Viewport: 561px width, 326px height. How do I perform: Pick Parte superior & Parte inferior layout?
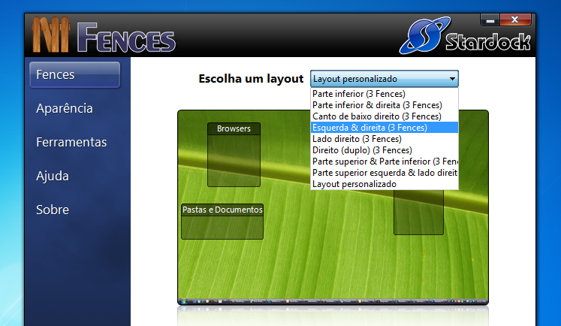385,161
